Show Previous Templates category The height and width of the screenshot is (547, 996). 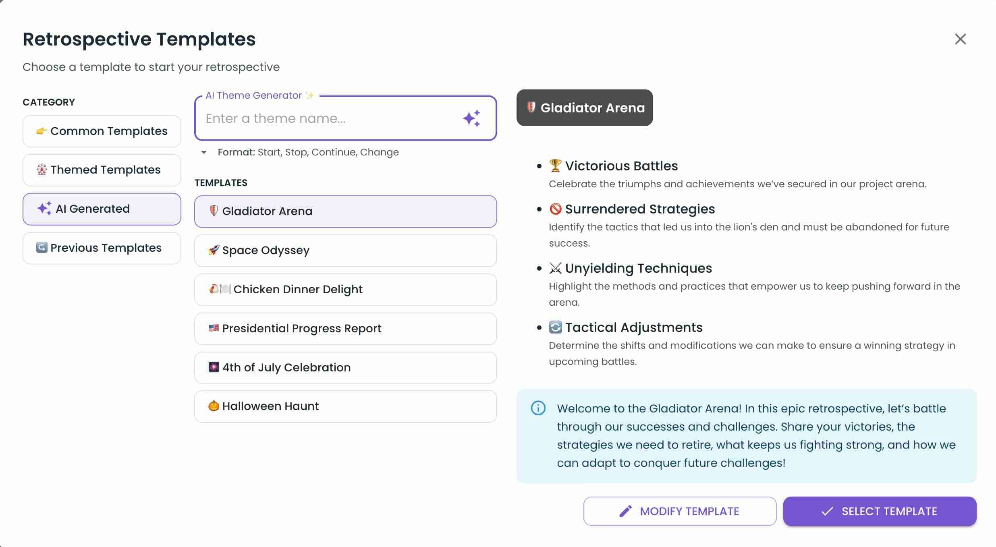click(102, 248)
